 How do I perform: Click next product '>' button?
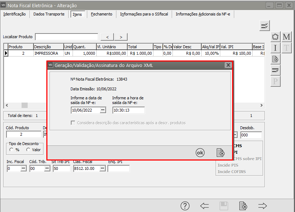point(121,37)
